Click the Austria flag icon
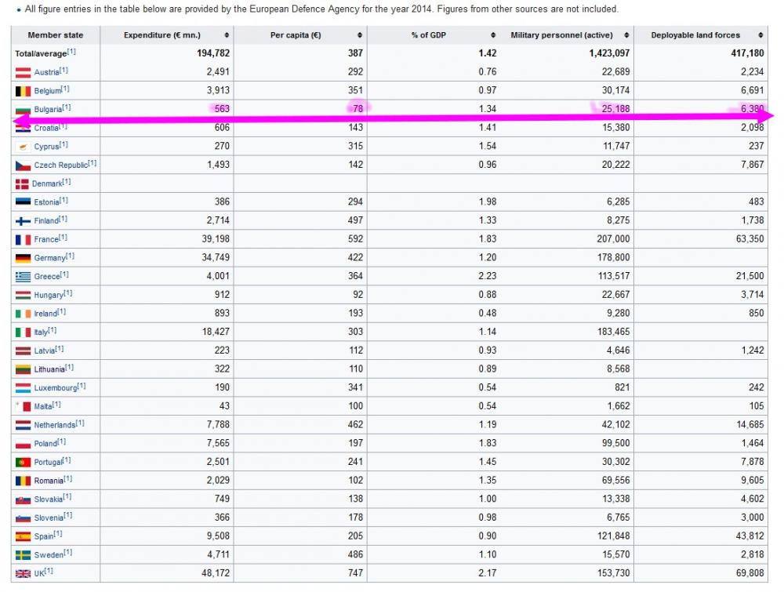This screenshot has height=592, width=784. click(x=23, y=72)
